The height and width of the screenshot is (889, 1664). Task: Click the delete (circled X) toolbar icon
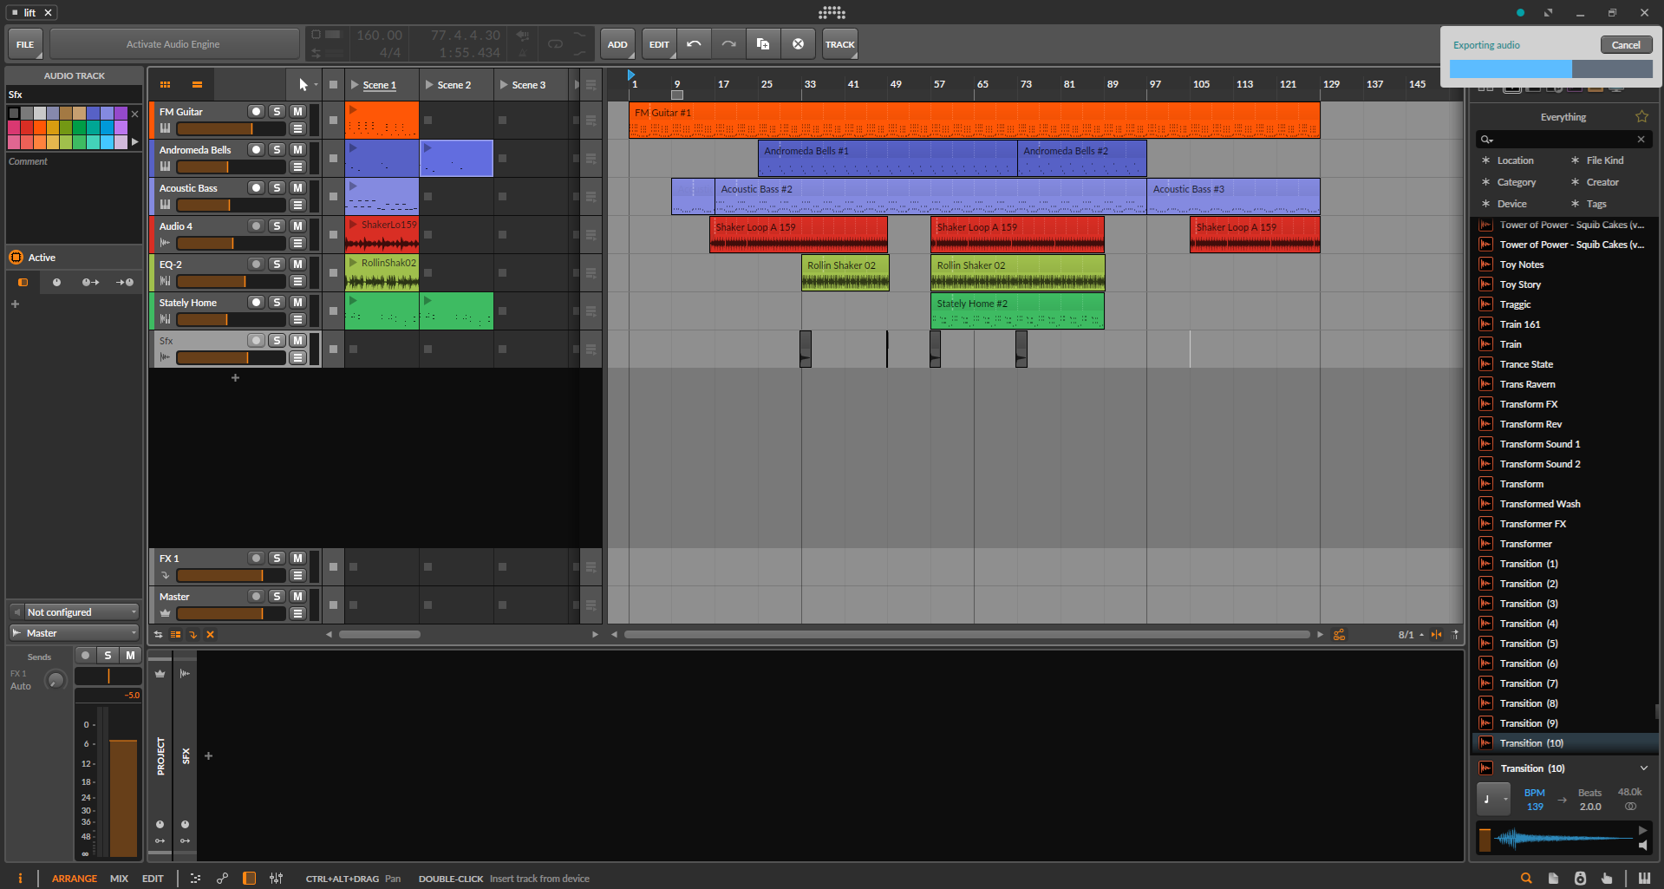798,44
